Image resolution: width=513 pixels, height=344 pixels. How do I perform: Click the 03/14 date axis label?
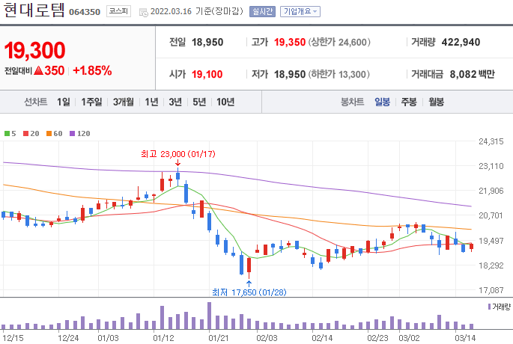click(x=465, y=338)
